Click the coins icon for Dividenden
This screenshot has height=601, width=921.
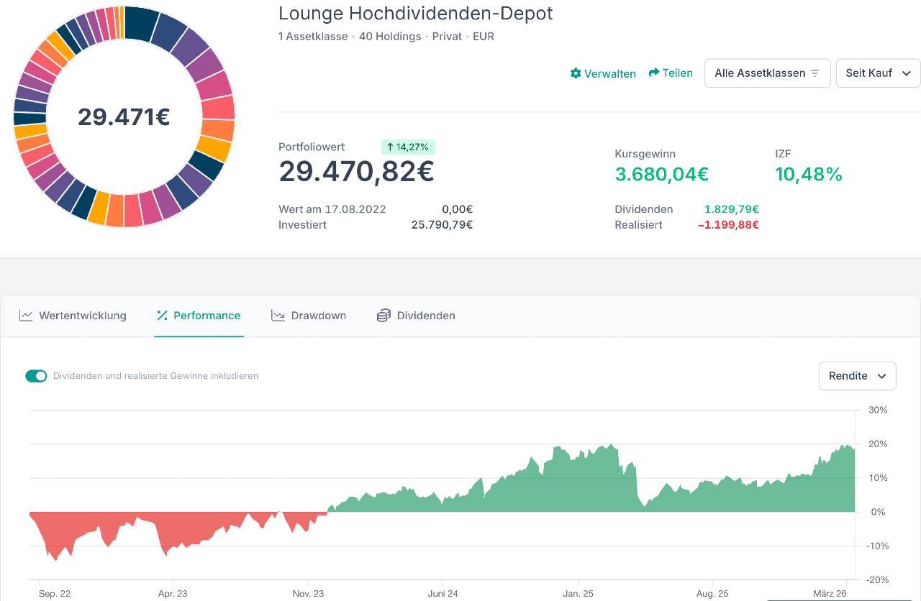(384, 316)
